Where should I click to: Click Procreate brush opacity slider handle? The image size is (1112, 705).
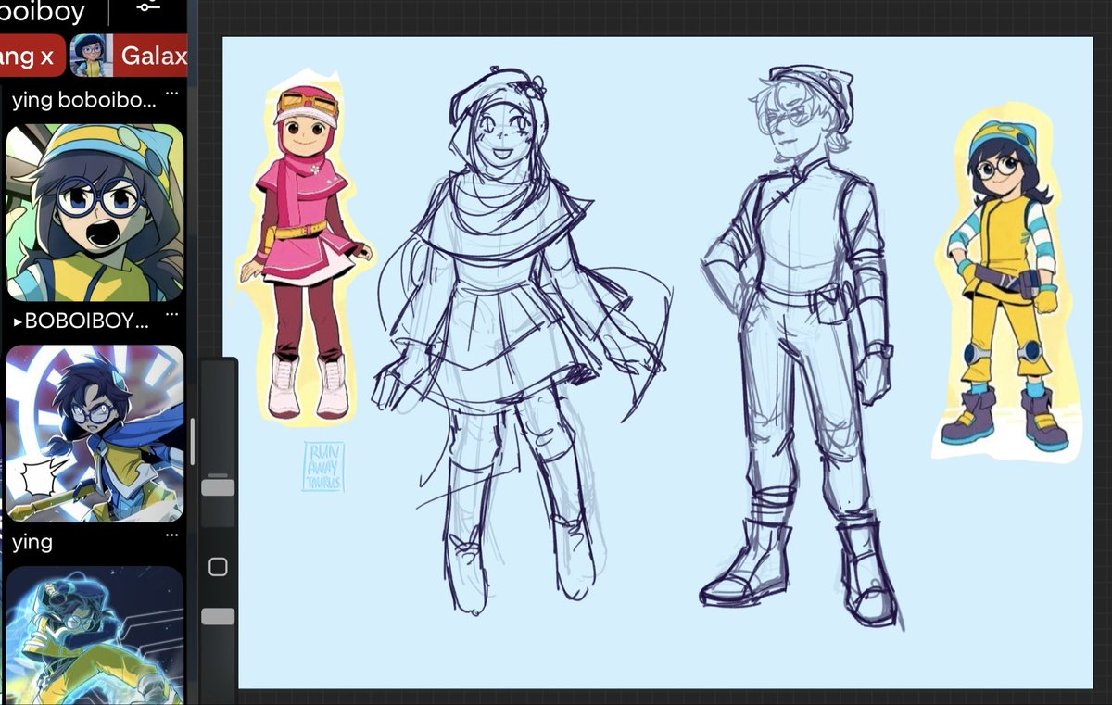click(218, 616)
